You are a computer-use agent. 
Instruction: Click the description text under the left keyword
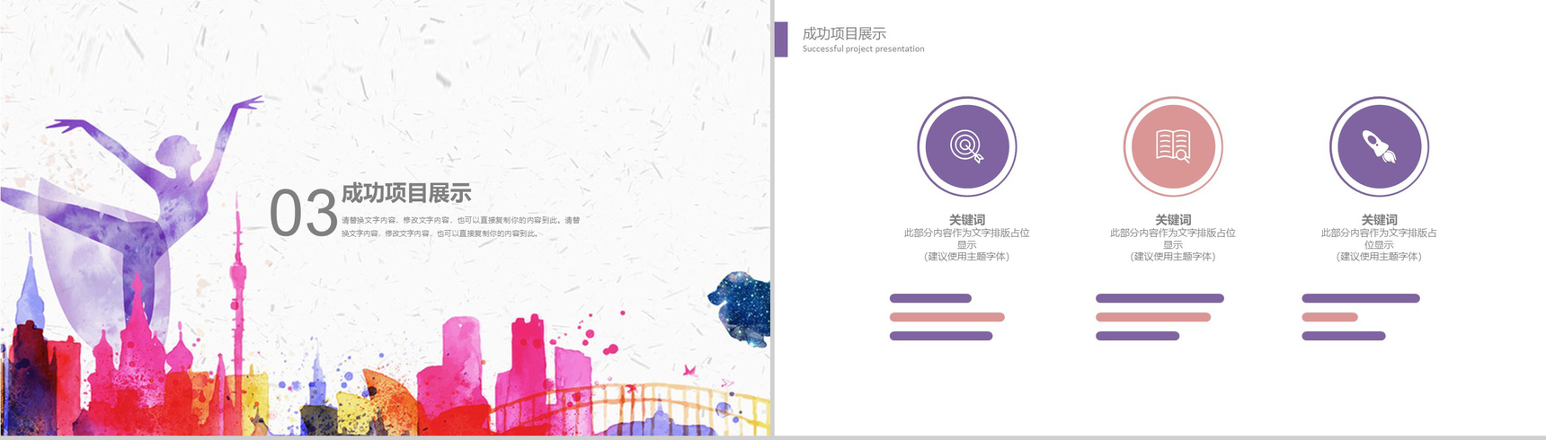point(966,244)
